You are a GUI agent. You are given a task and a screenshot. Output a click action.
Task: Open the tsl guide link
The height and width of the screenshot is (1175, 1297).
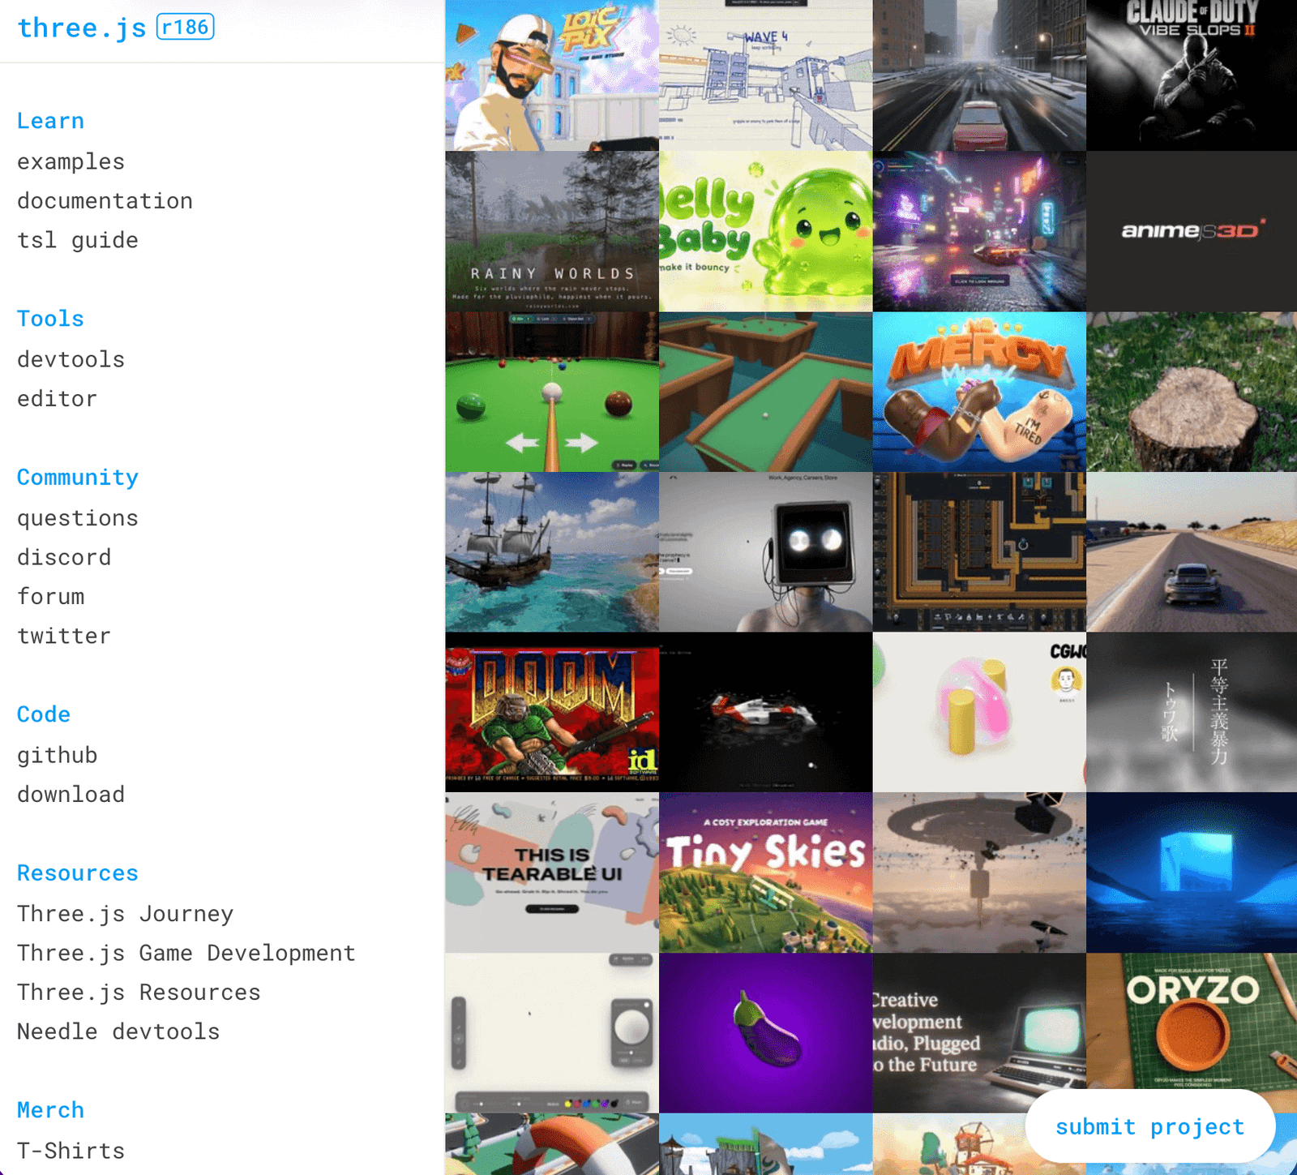pos(78,240)
